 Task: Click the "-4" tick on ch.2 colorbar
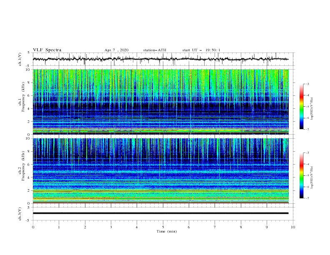[307, 164]
